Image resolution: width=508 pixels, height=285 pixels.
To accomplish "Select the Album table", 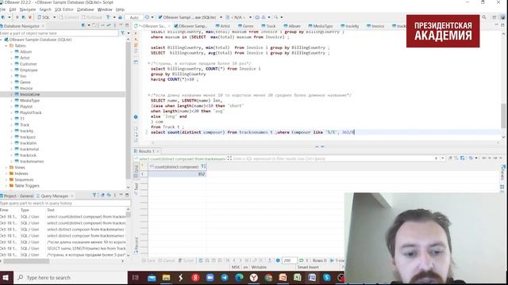I will [25, 51].
